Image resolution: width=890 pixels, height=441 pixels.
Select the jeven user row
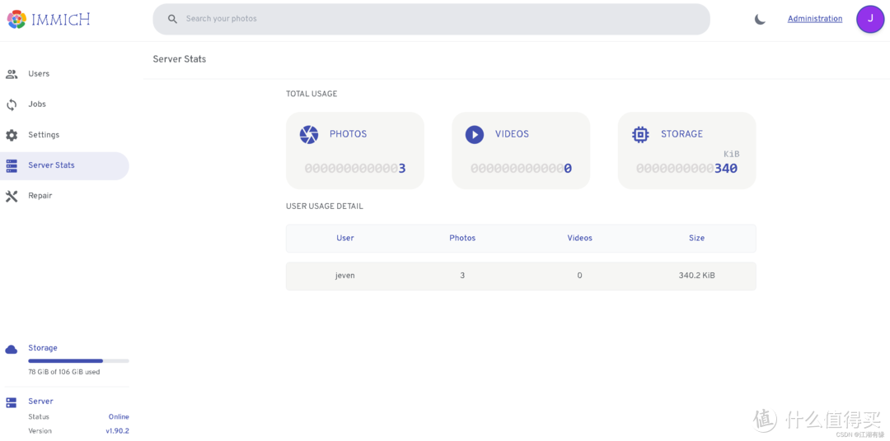520,276
